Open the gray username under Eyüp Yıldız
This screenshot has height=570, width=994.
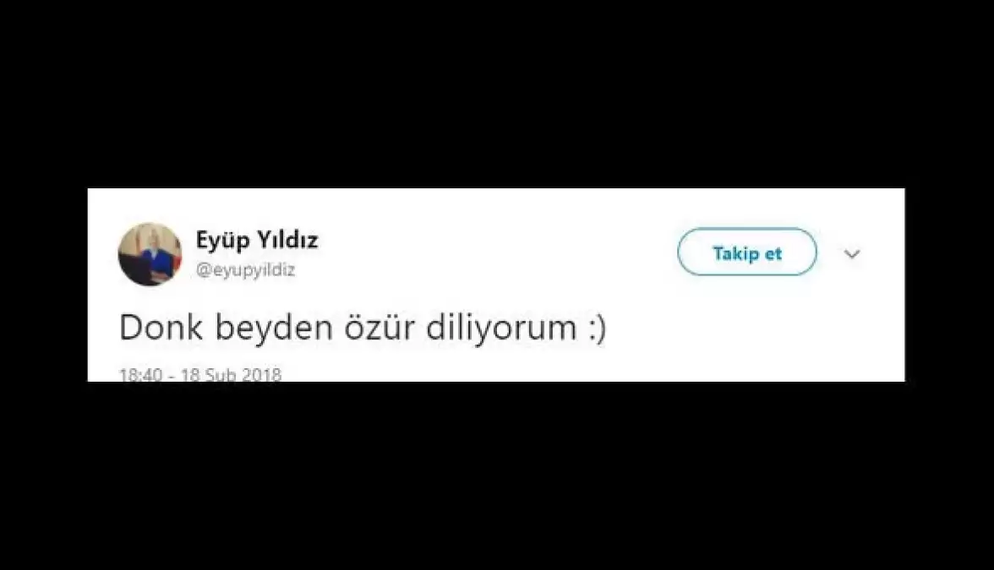(x=245, y=270)
